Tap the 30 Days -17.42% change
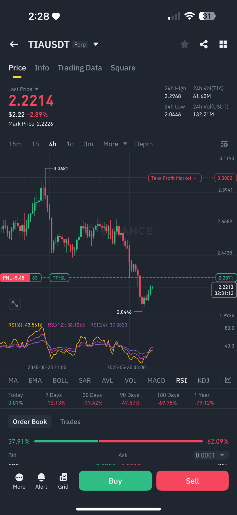 (92, 399)
